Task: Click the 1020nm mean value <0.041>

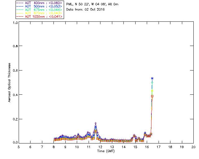Action: coord(56,16)
